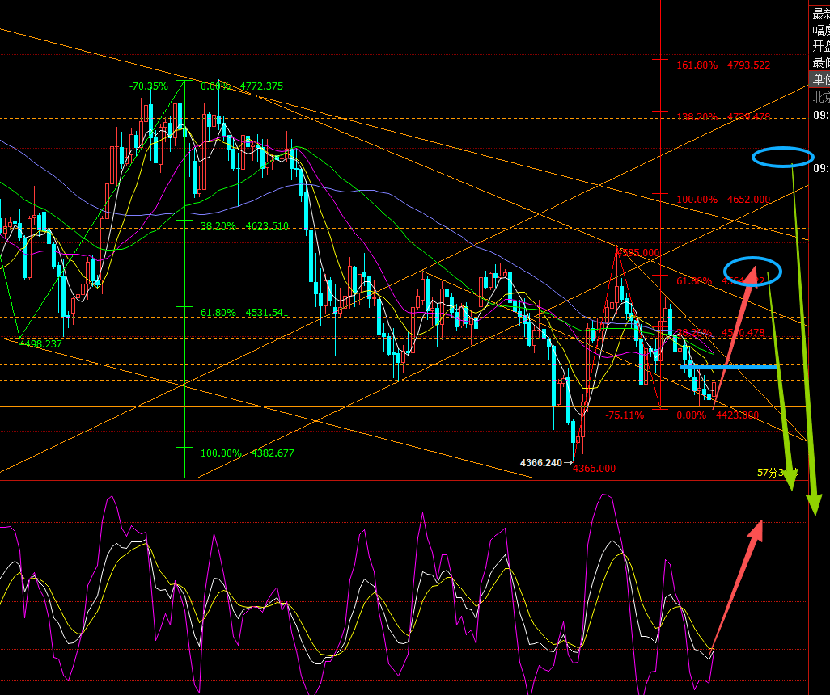Select the red 100.00% 4652.000 level label

pos(723,200)
